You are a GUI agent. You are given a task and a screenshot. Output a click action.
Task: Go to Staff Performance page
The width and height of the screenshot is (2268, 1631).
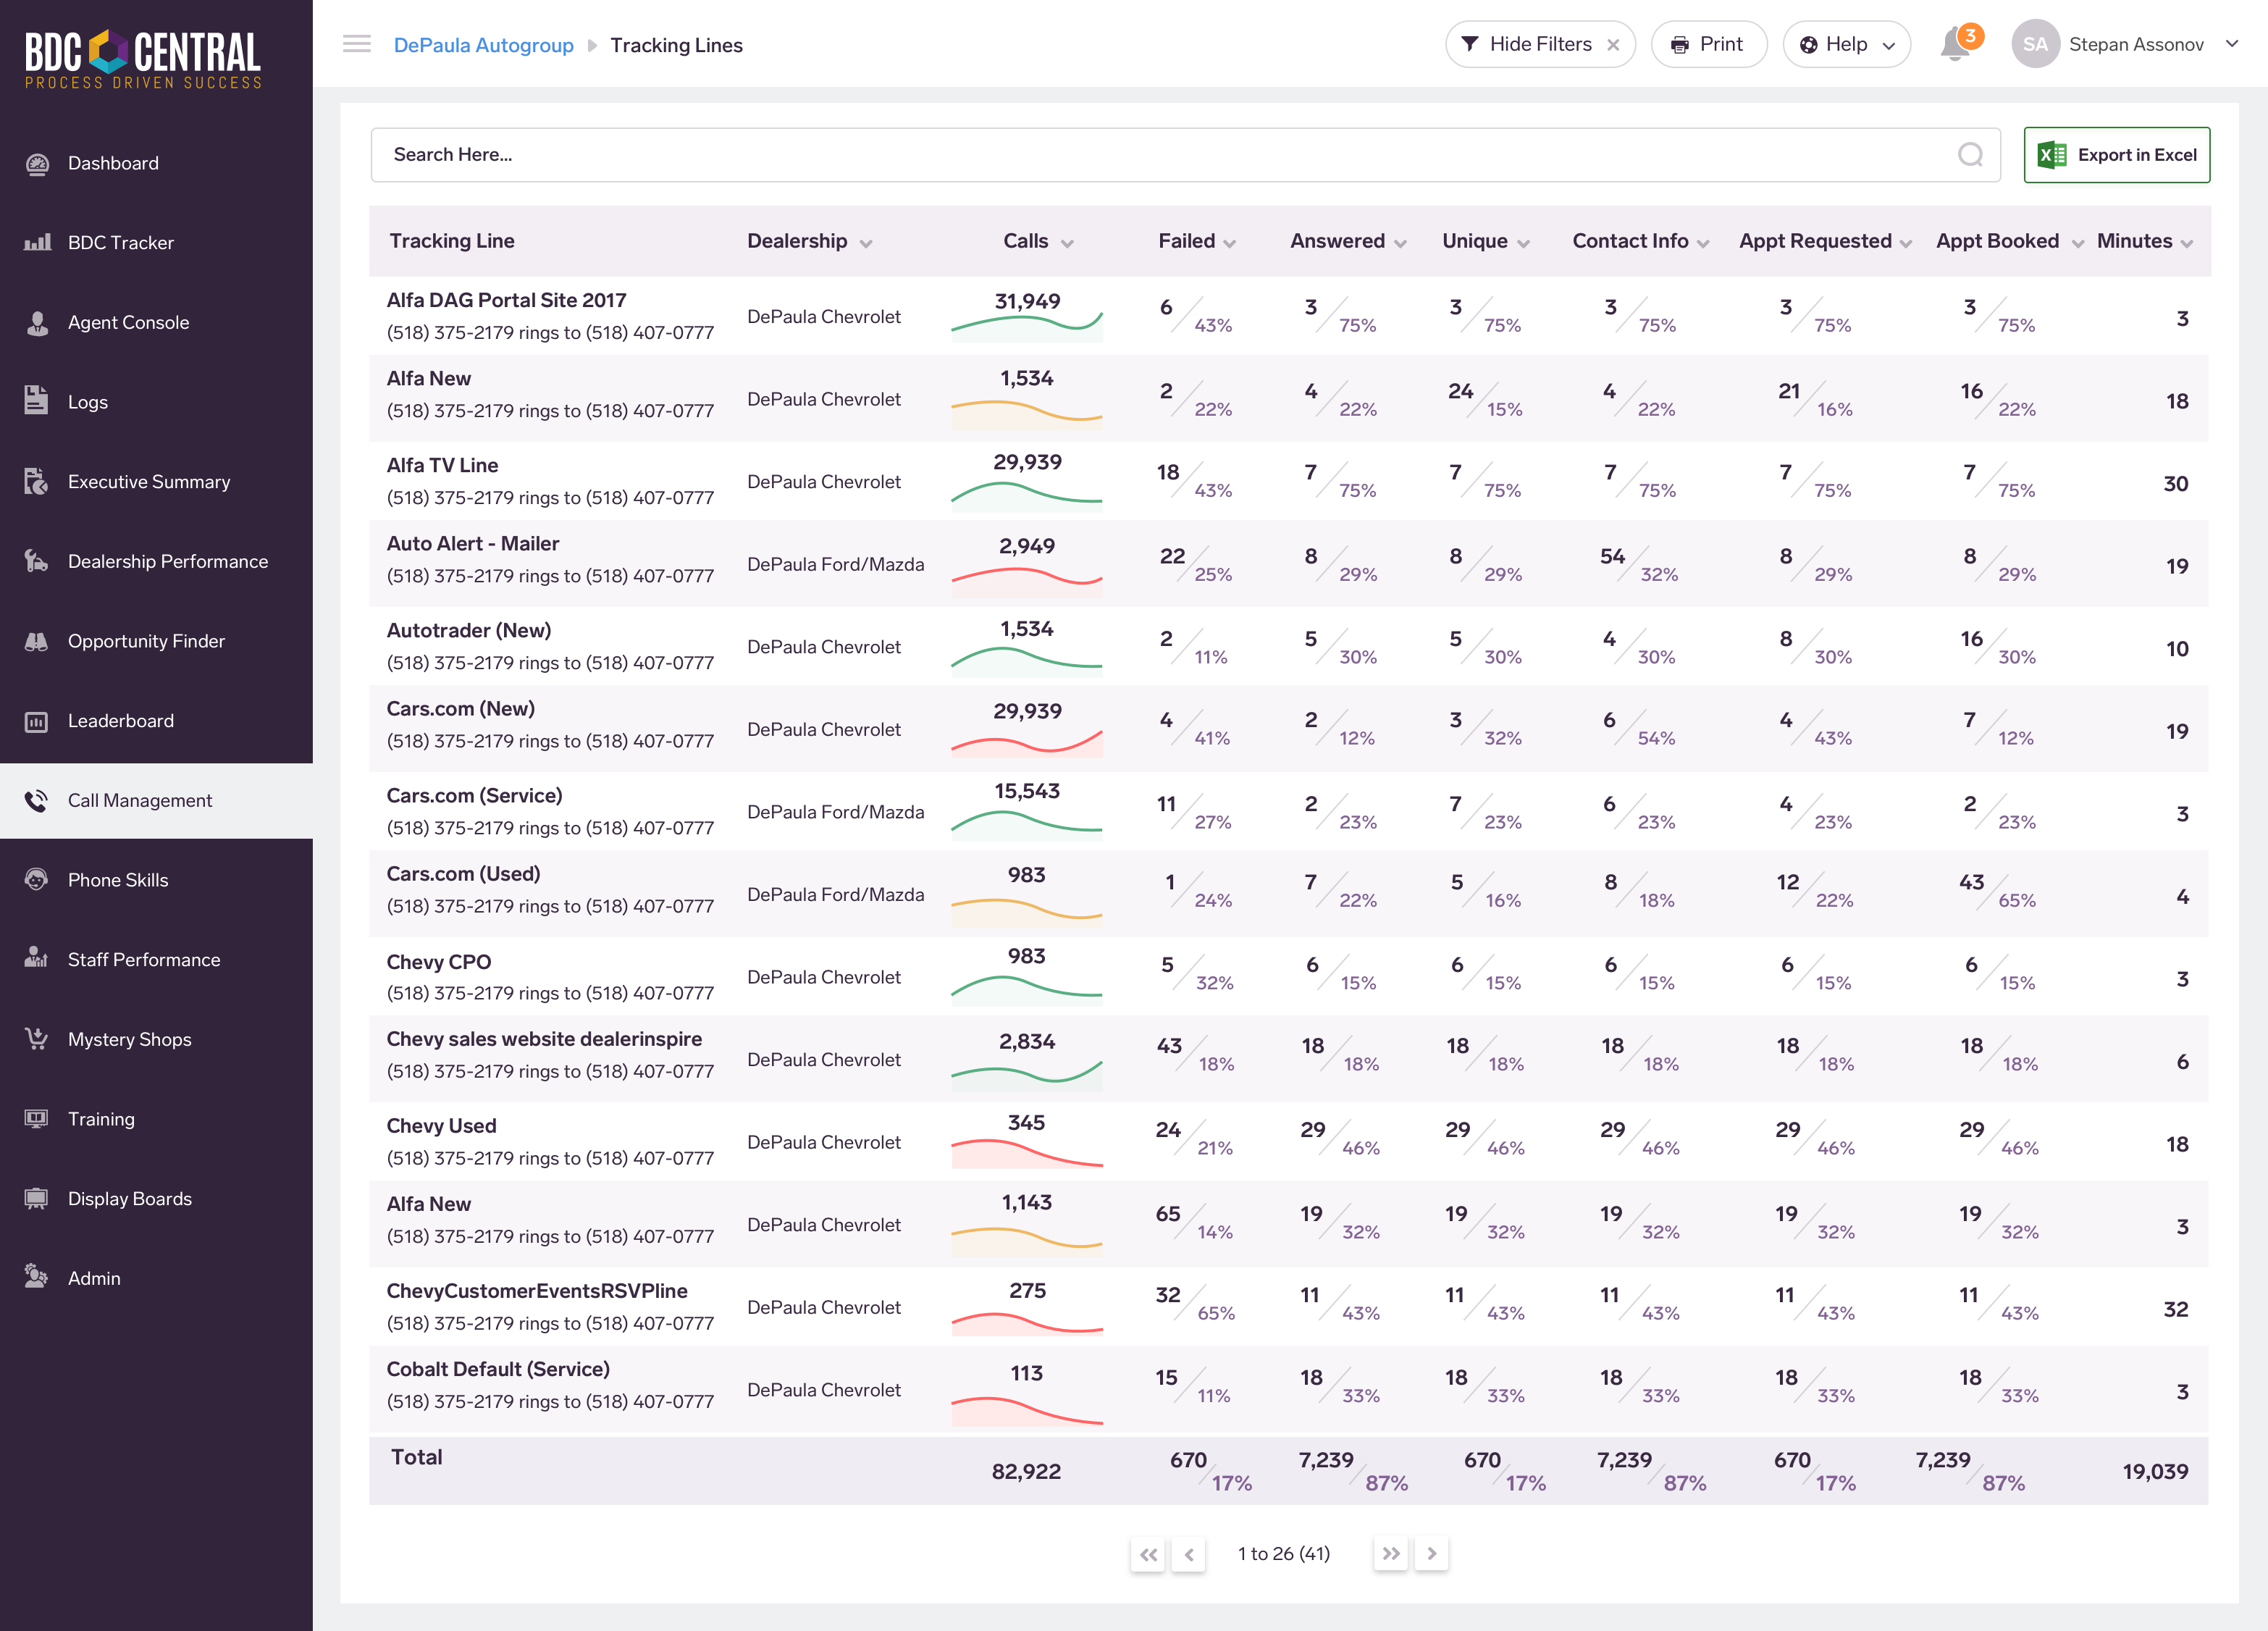pyautogui.click(x=143, y=960)
